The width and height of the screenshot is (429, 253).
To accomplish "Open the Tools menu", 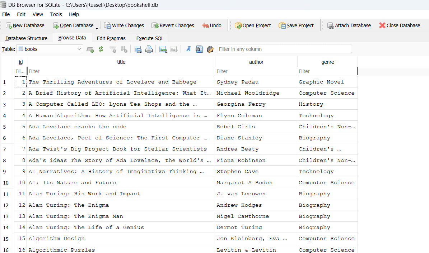I will coord(56,14).
